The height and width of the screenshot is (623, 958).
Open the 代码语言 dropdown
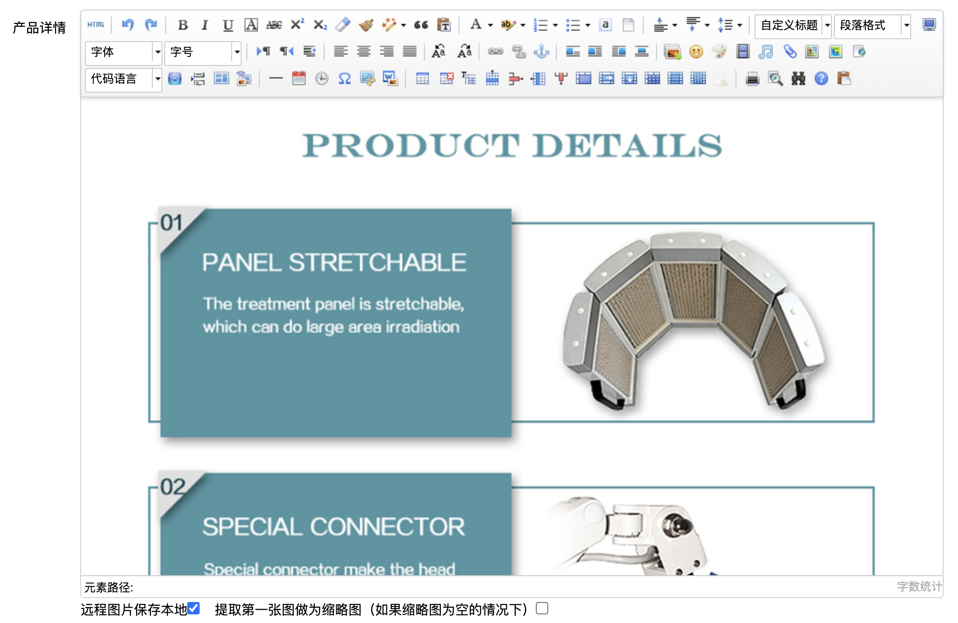[x=124, y=79]
